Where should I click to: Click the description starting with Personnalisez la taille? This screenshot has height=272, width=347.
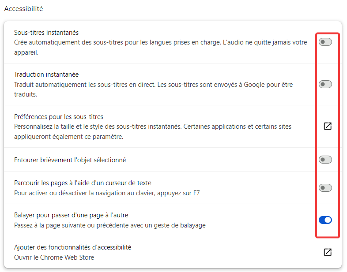click(x=153, y=131)
